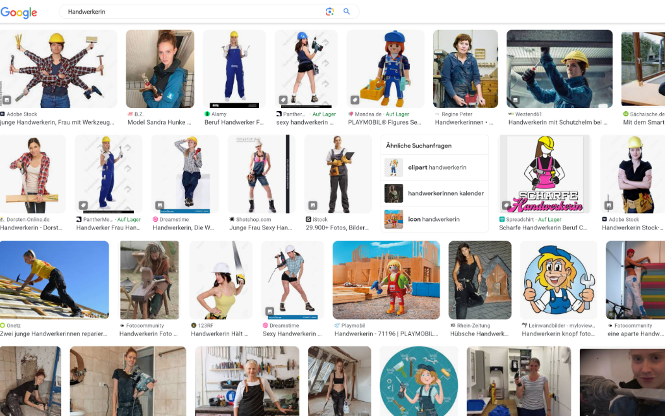
Task: Click licensable badge on iStock image
Action: pos(313,205)
